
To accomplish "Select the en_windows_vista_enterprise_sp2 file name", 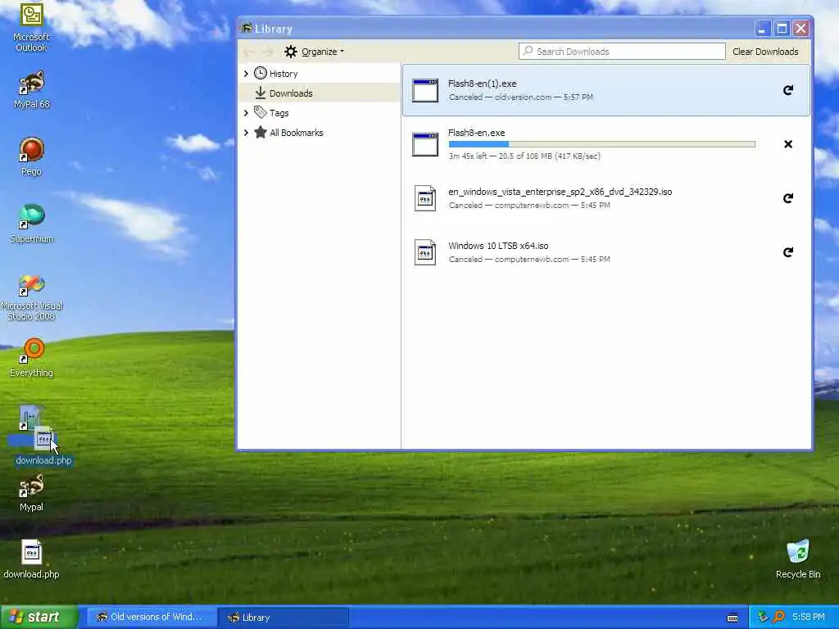I will tap(560, 192).
